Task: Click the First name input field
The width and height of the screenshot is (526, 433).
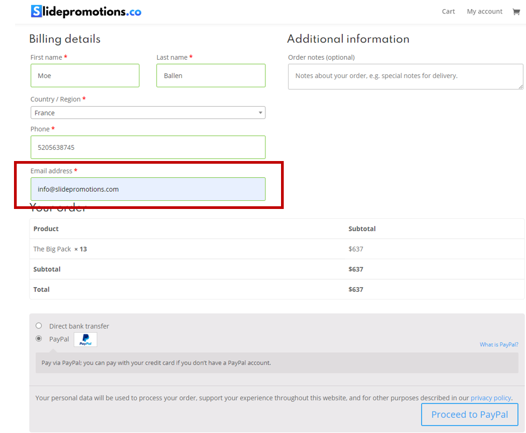Action: (85, 76)
